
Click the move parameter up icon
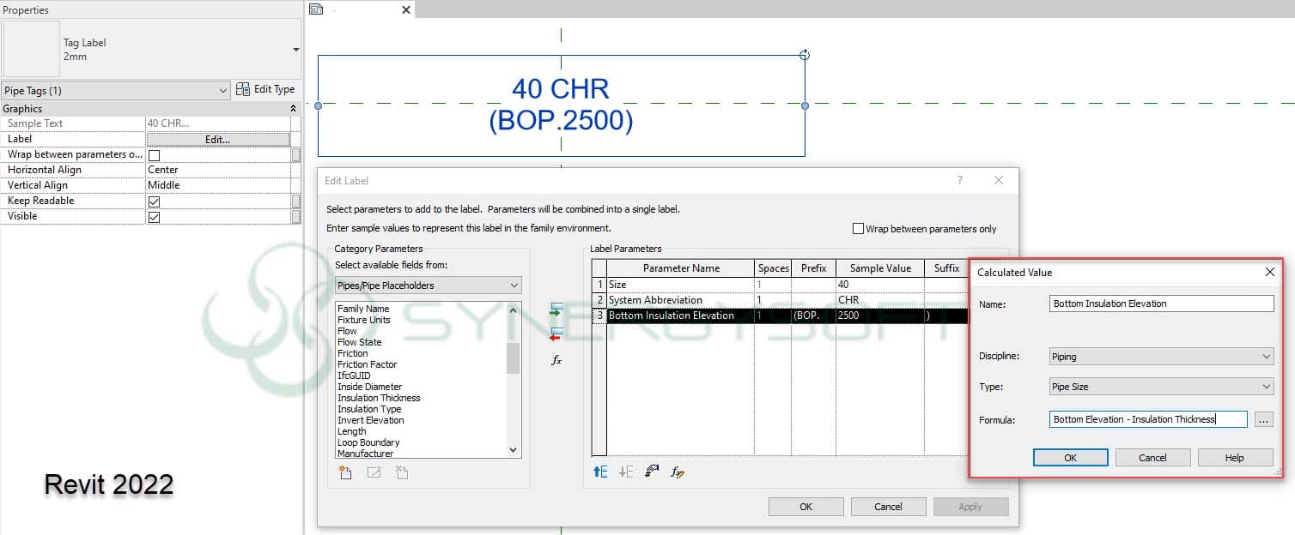(x=600, y=472)
